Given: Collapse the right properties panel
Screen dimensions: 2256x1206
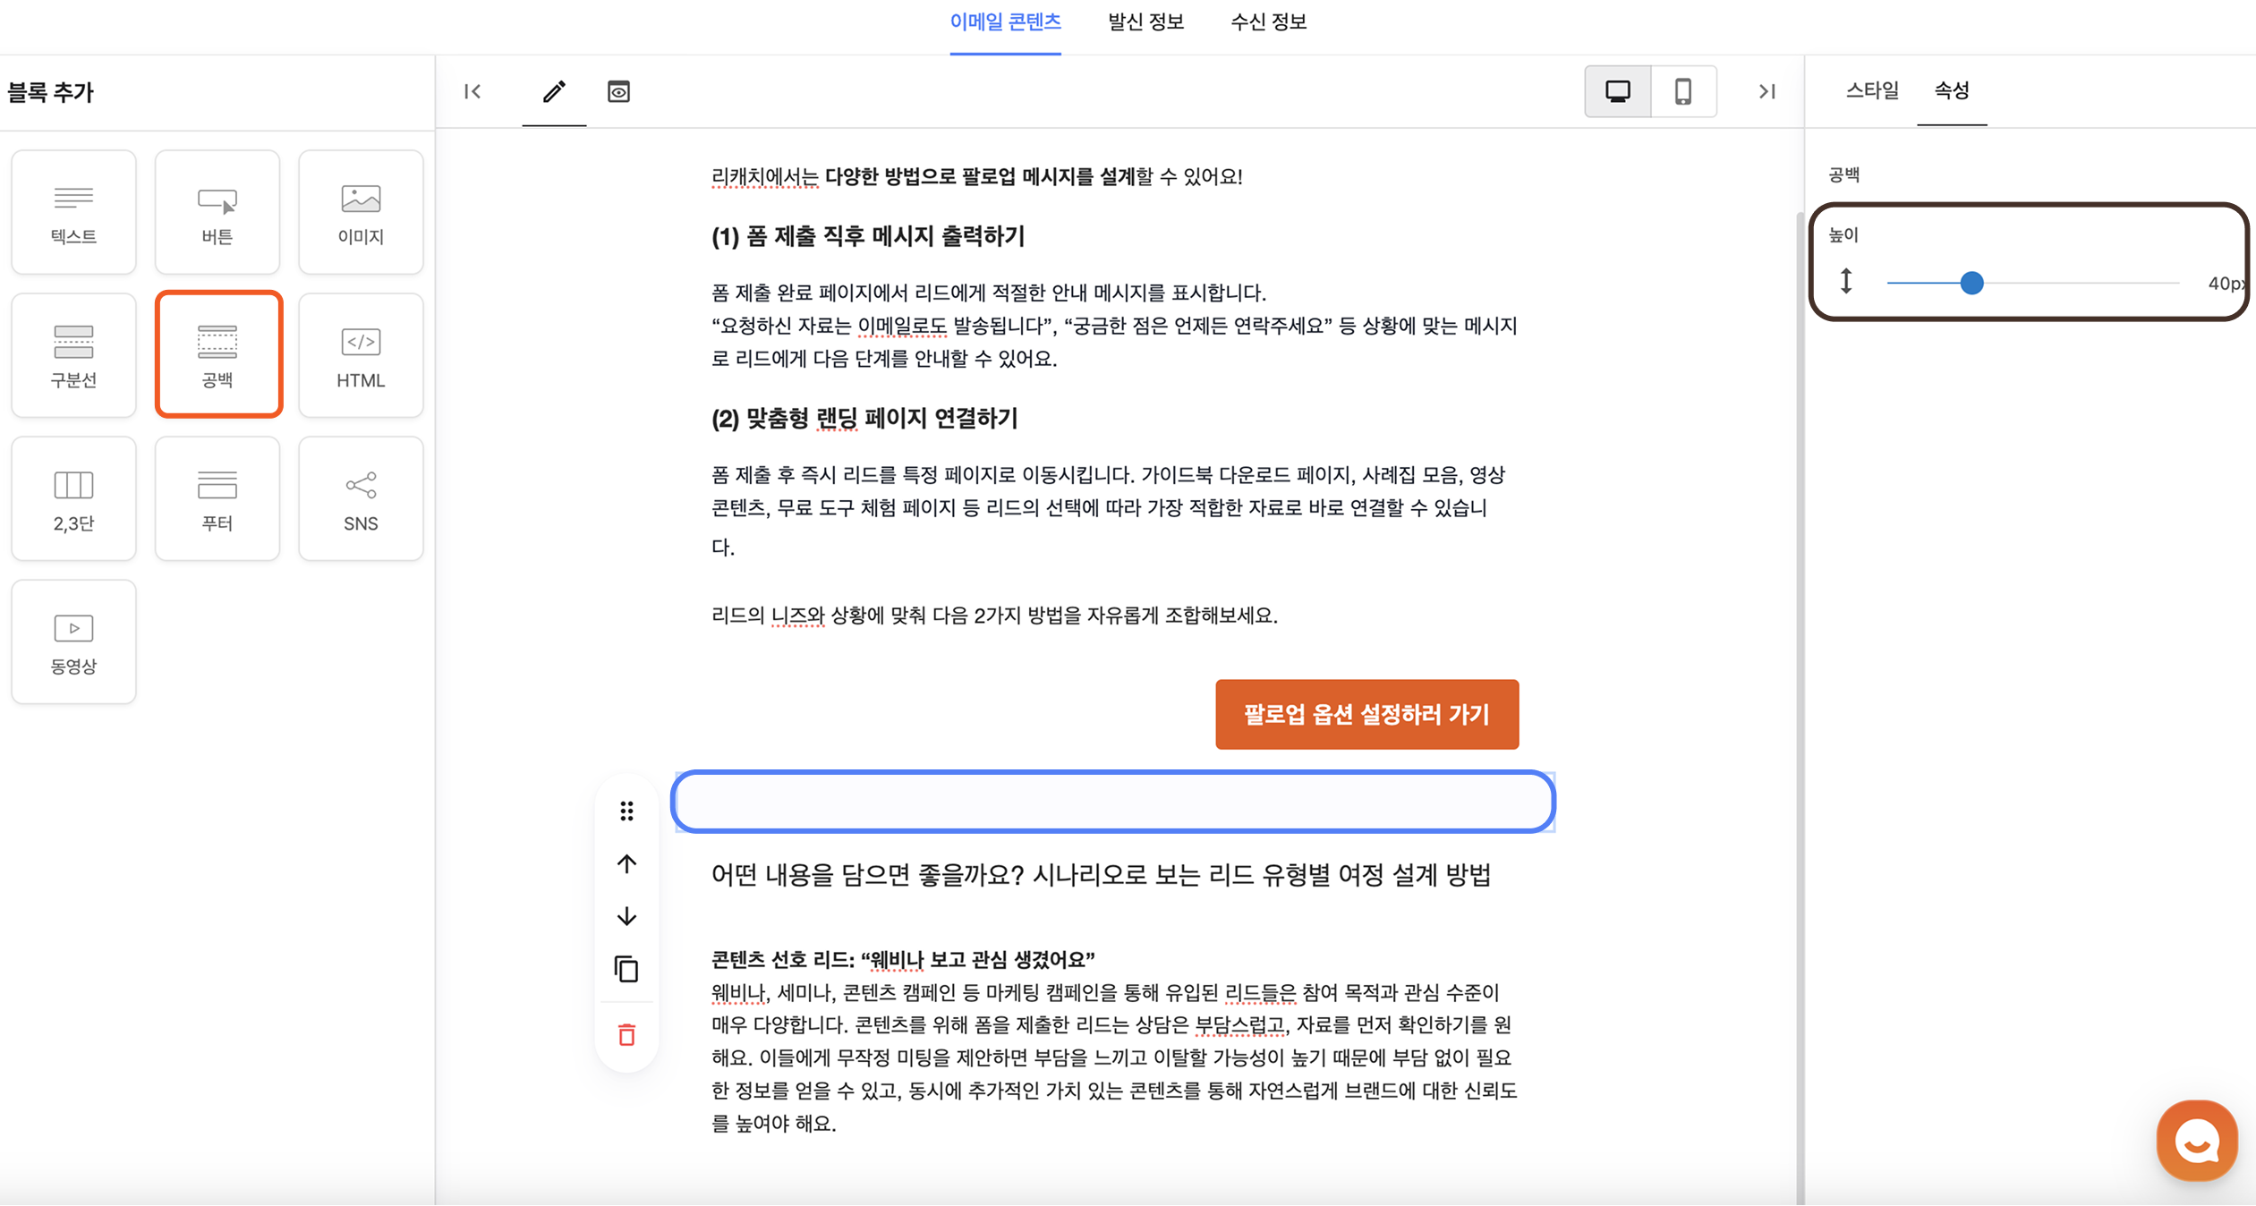Looking at the screenshot, I should pos(1766,91).
